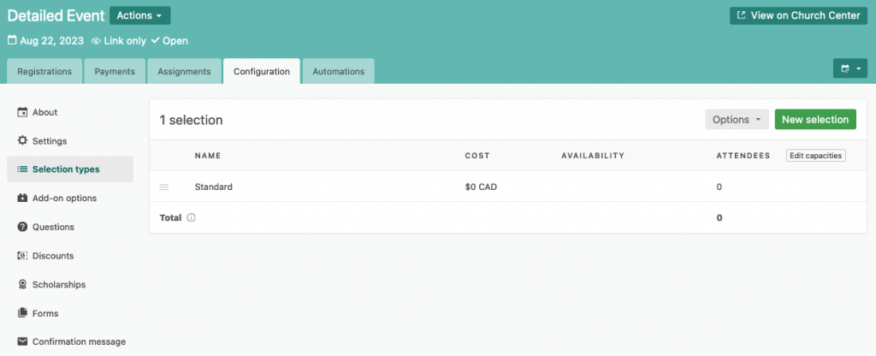Click the Scholarships ribbon icon
The image size is (876, 356).
tap(22, 284)
